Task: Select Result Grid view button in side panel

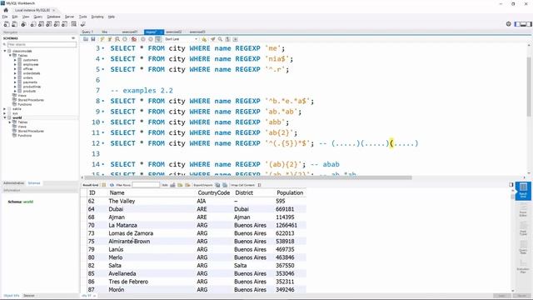Action: [523, 191]
